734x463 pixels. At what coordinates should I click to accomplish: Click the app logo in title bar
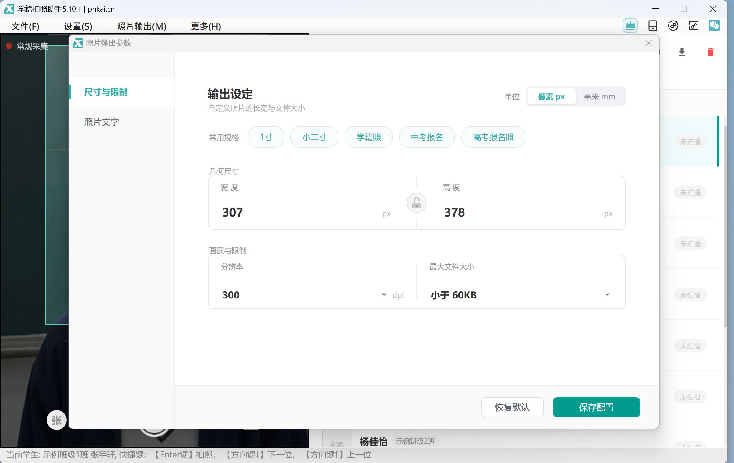(9, 9)
